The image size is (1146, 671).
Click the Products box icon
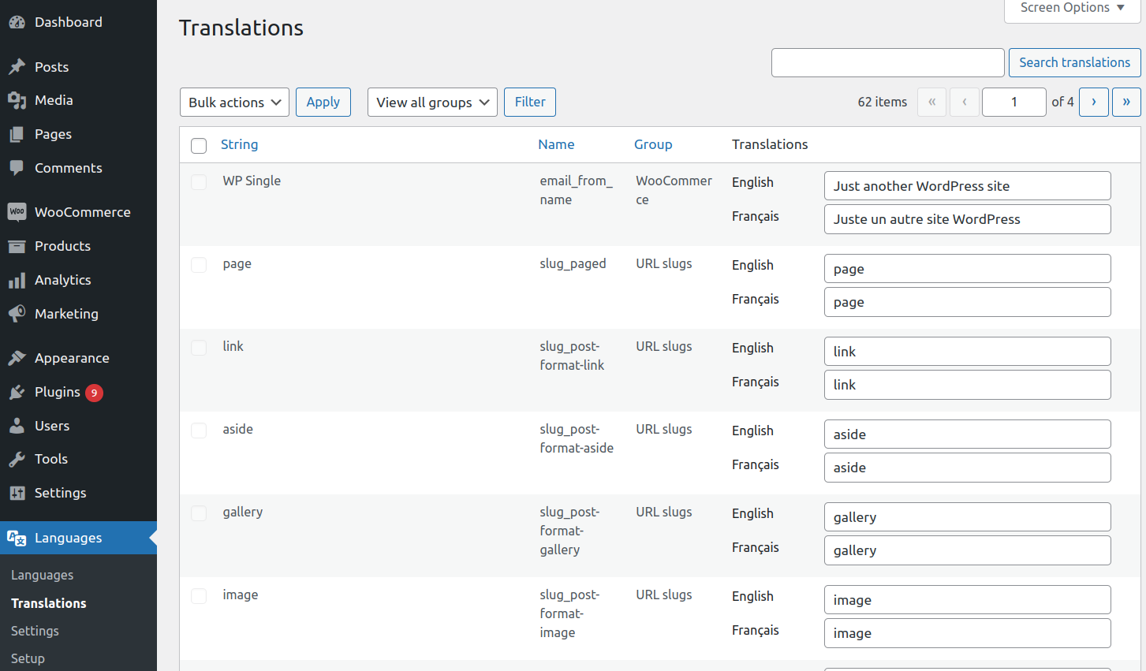tap(17, 246)
